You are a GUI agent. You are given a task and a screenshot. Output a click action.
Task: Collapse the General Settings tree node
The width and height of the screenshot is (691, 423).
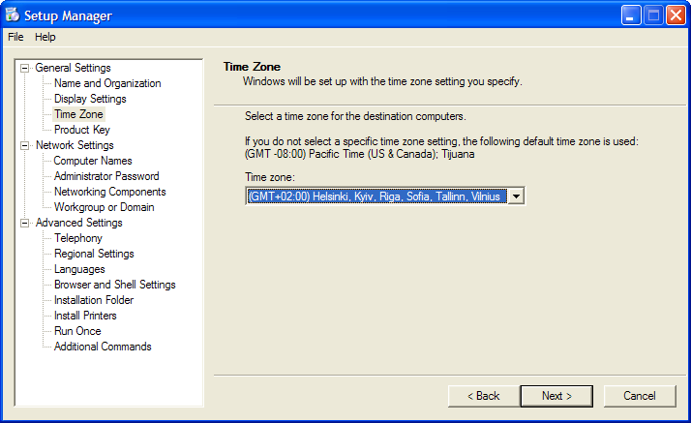click(25, 68)
